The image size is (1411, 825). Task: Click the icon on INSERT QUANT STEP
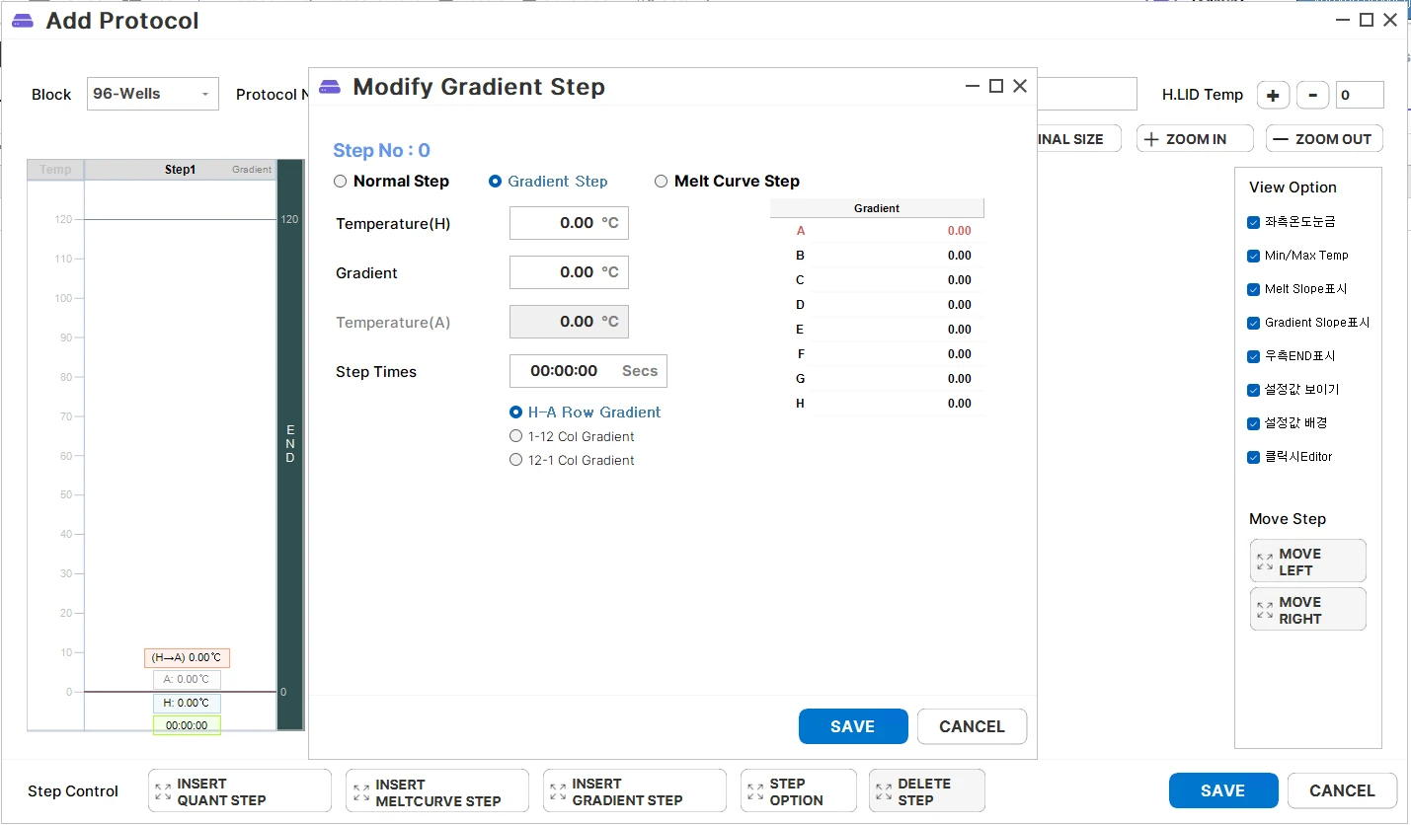pos(163,791)
